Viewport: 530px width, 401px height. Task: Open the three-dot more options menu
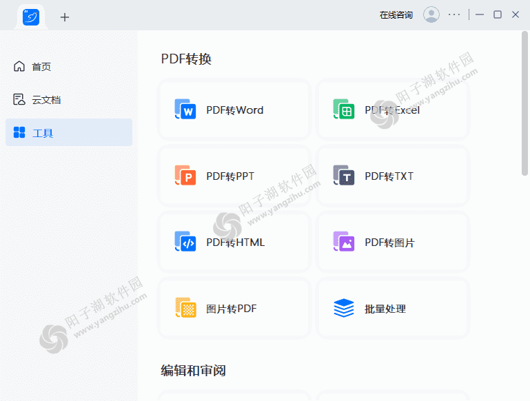tap(454, 14)
